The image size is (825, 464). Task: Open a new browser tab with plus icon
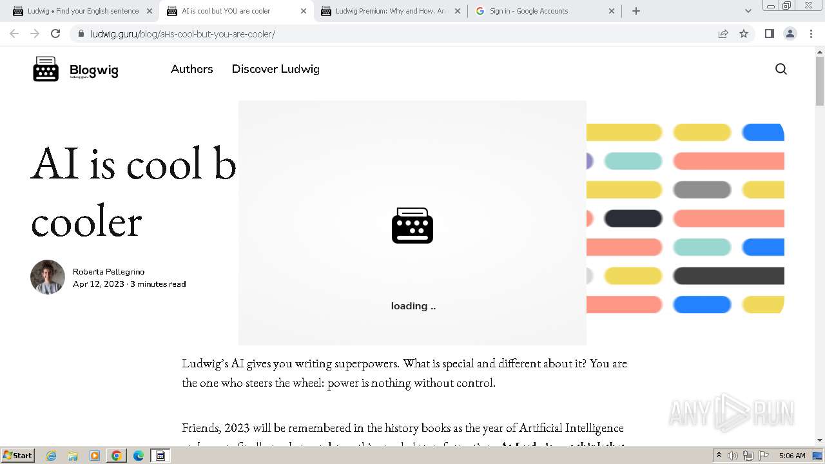(636, 11)
